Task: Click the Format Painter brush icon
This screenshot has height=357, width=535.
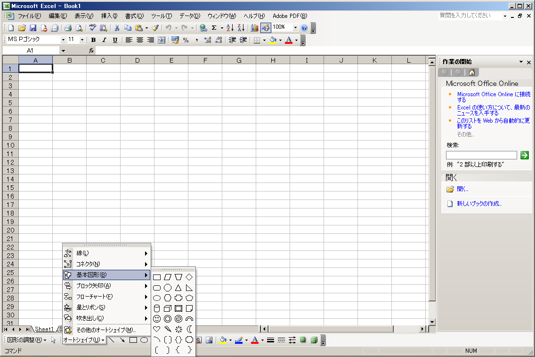Action: tap(155, 28)
